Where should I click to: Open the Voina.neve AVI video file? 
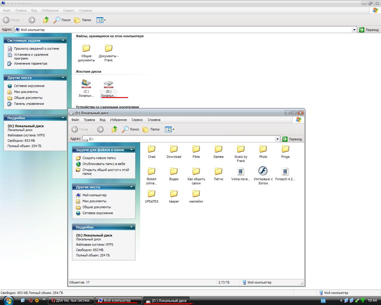point(241,172)
